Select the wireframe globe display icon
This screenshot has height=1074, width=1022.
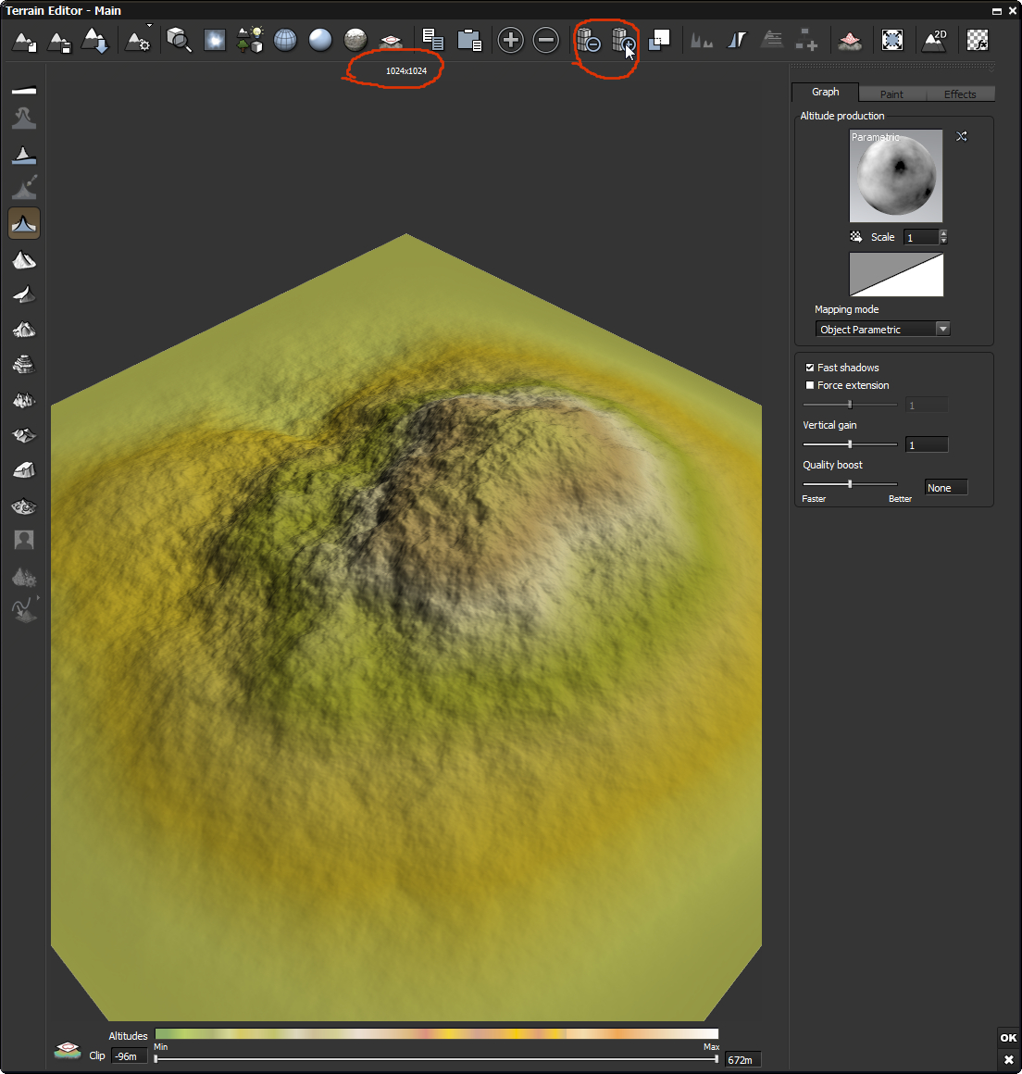tap(285, 40)
